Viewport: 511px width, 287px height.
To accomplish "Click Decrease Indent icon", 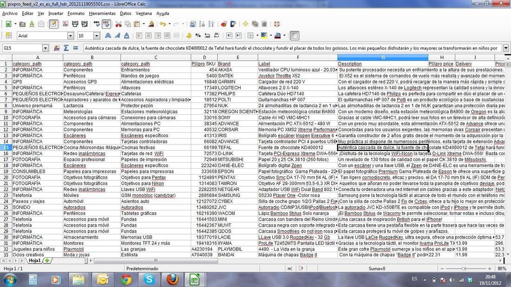I will coord(229,35).
